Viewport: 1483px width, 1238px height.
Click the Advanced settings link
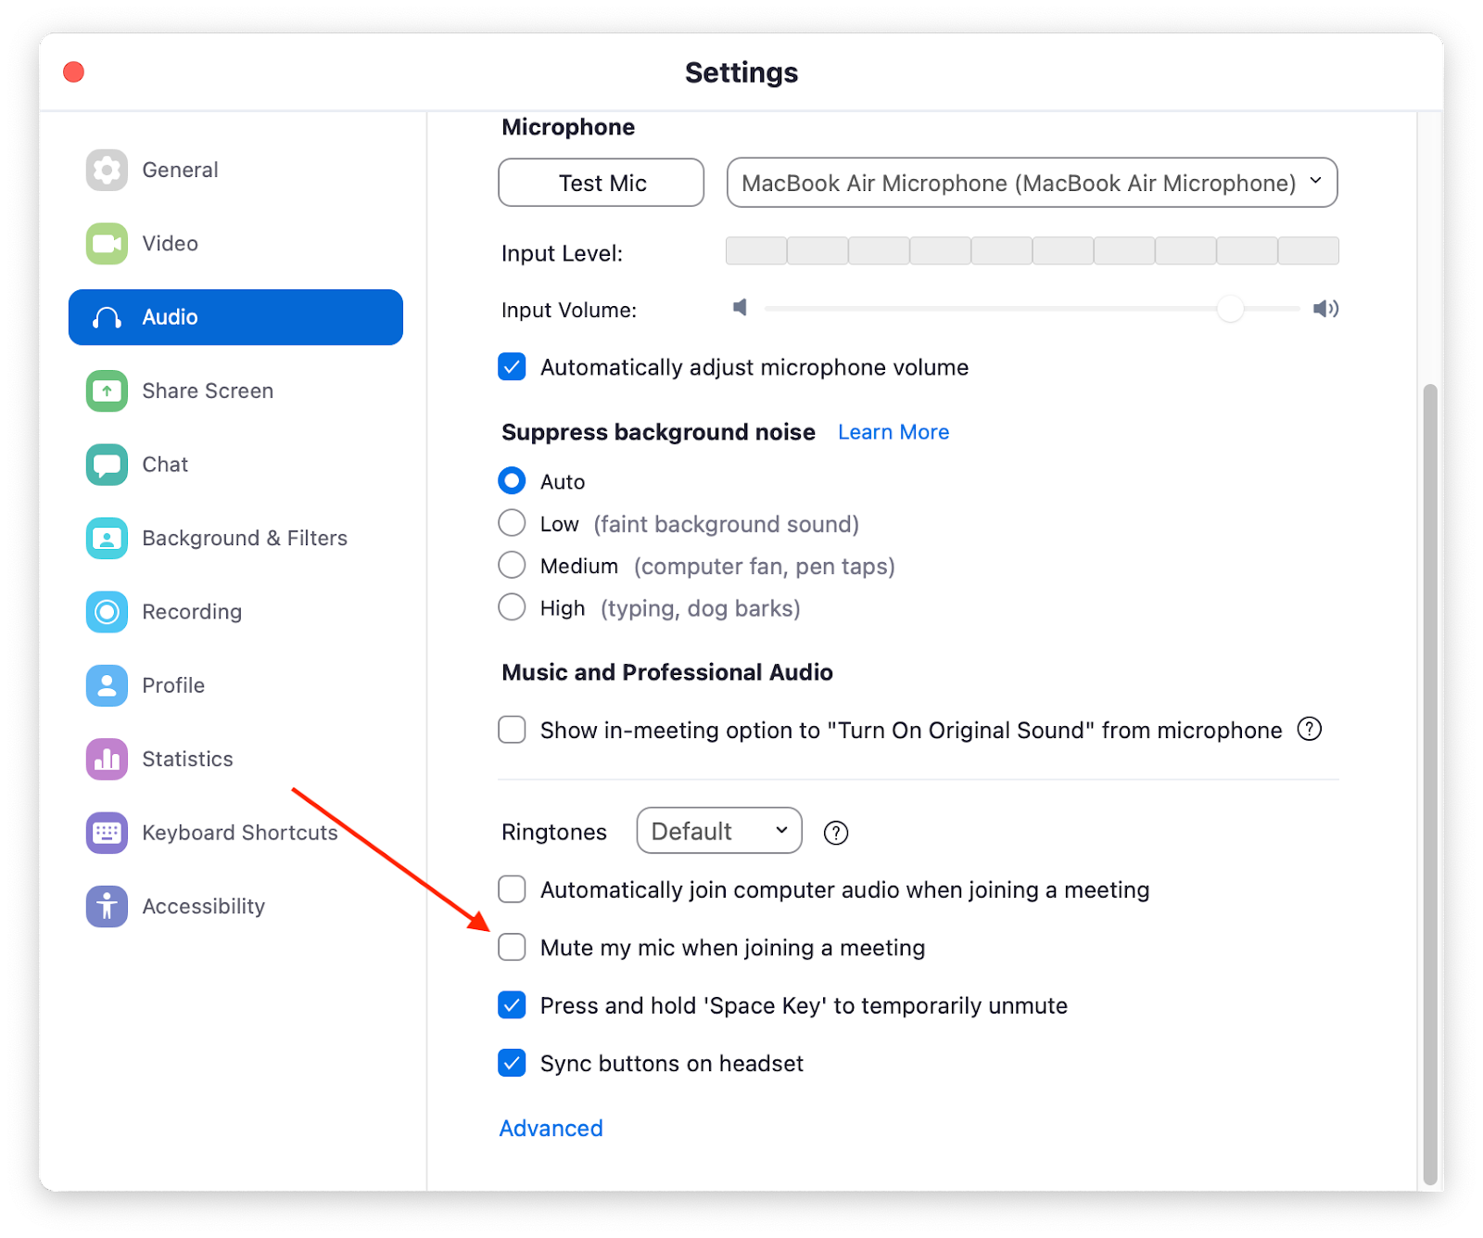551,1128
